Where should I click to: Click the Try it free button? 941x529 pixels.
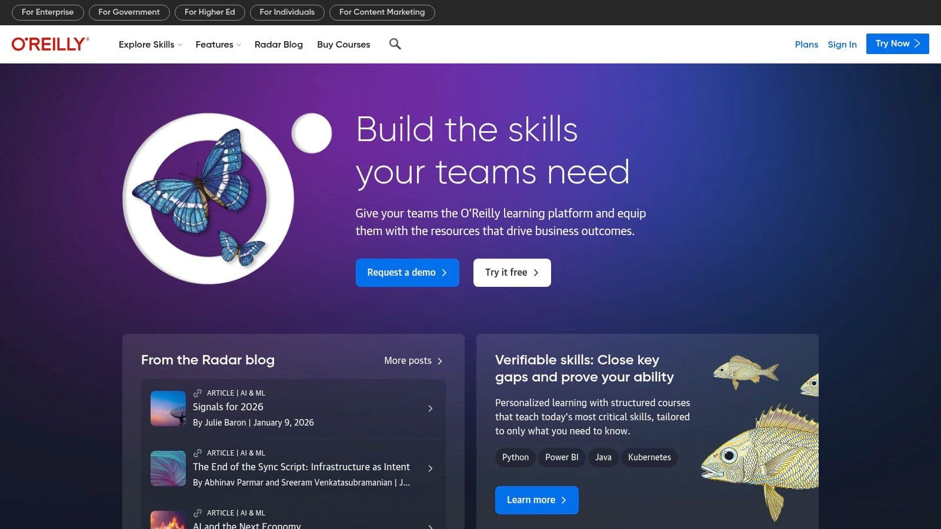coord(512,273)
